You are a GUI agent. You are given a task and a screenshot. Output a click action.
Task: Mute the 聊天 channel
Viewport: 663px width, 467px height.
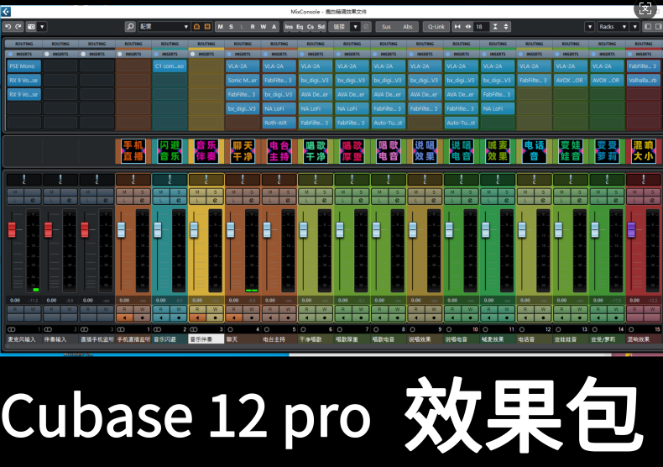point(233,192)
